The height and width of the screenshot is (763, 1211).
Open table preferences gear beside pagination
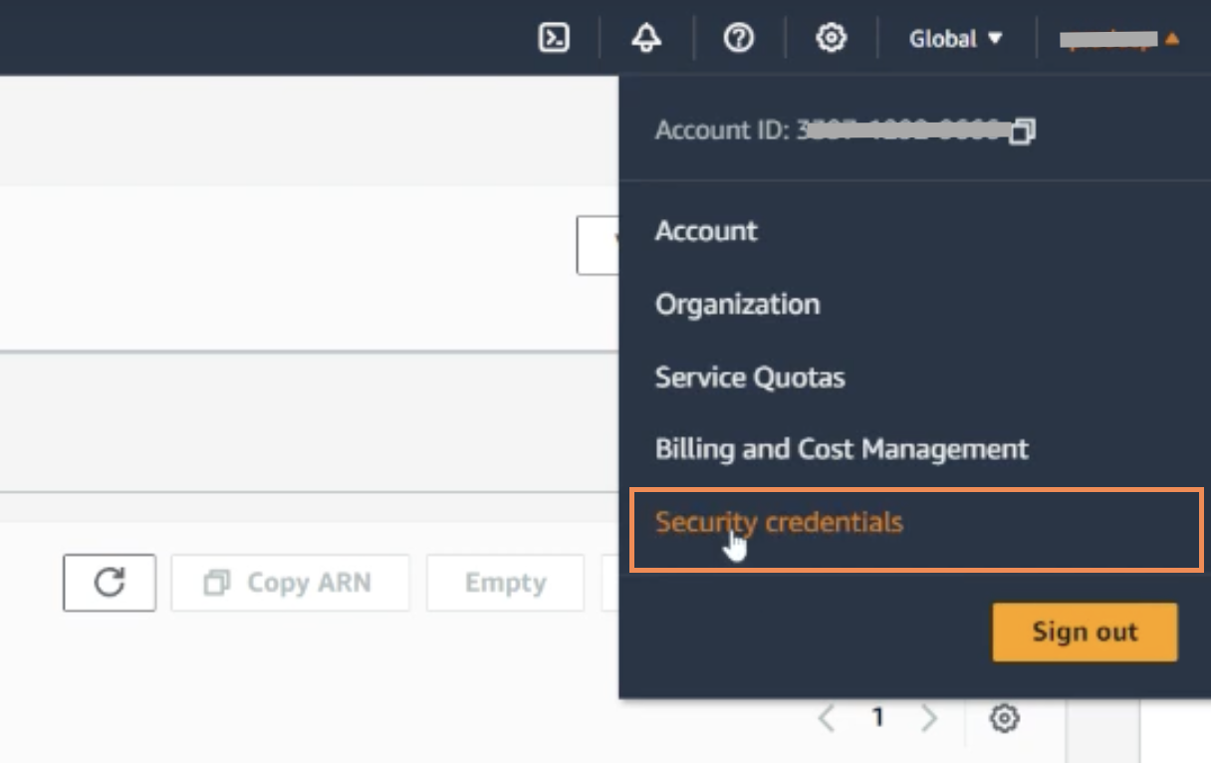point(1005,717)
